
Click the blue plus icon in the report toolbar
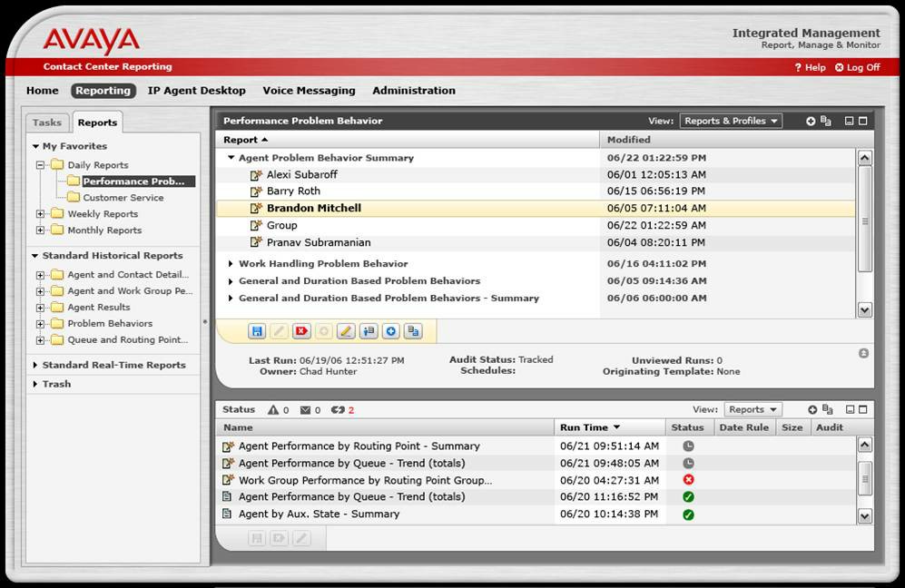pos(390,331)
